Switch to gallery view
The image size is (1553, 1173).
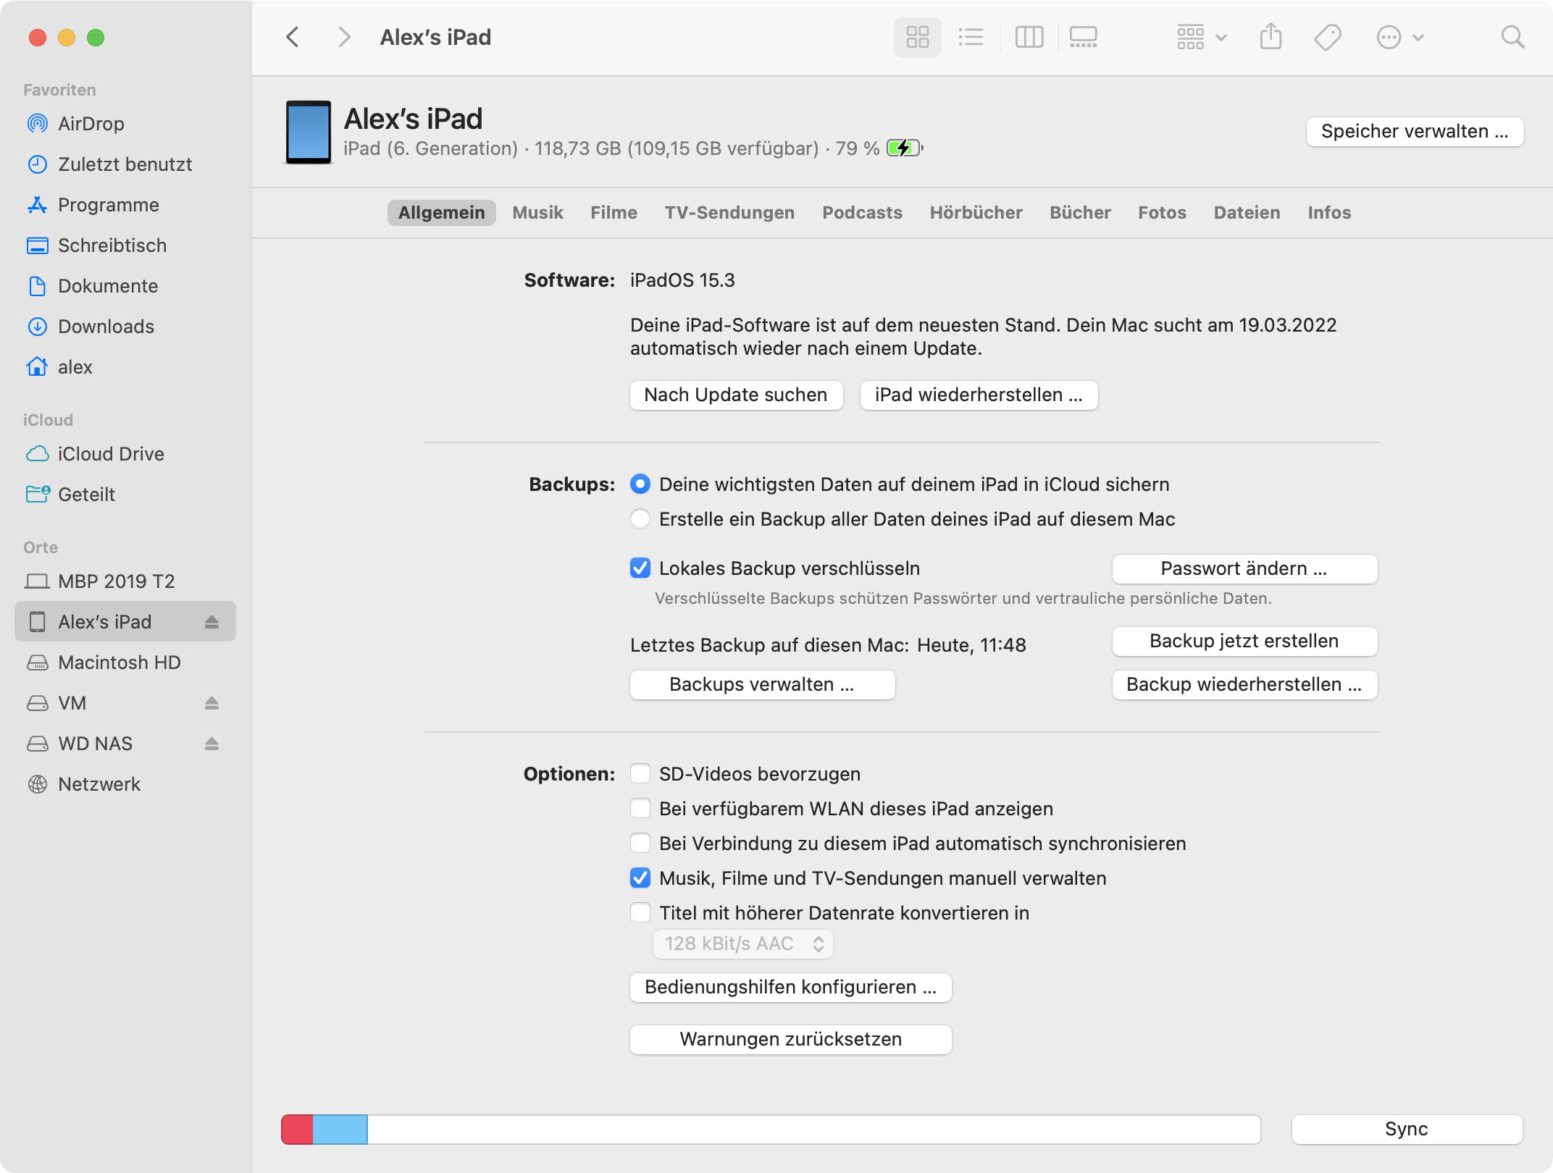click(x=1084, y=37)
